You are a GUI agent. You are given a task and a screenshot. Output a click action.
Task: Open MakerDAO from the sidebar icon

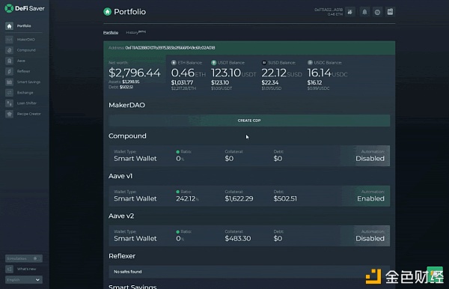pos(9,40)
